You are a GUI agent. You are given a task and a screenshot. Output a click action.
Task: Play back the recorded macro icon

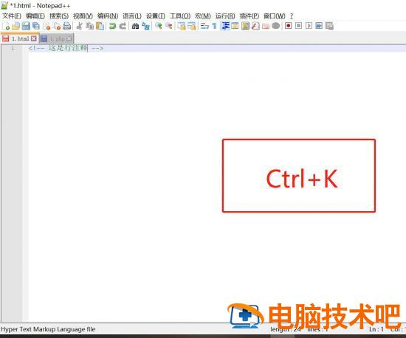click(309, 26)
